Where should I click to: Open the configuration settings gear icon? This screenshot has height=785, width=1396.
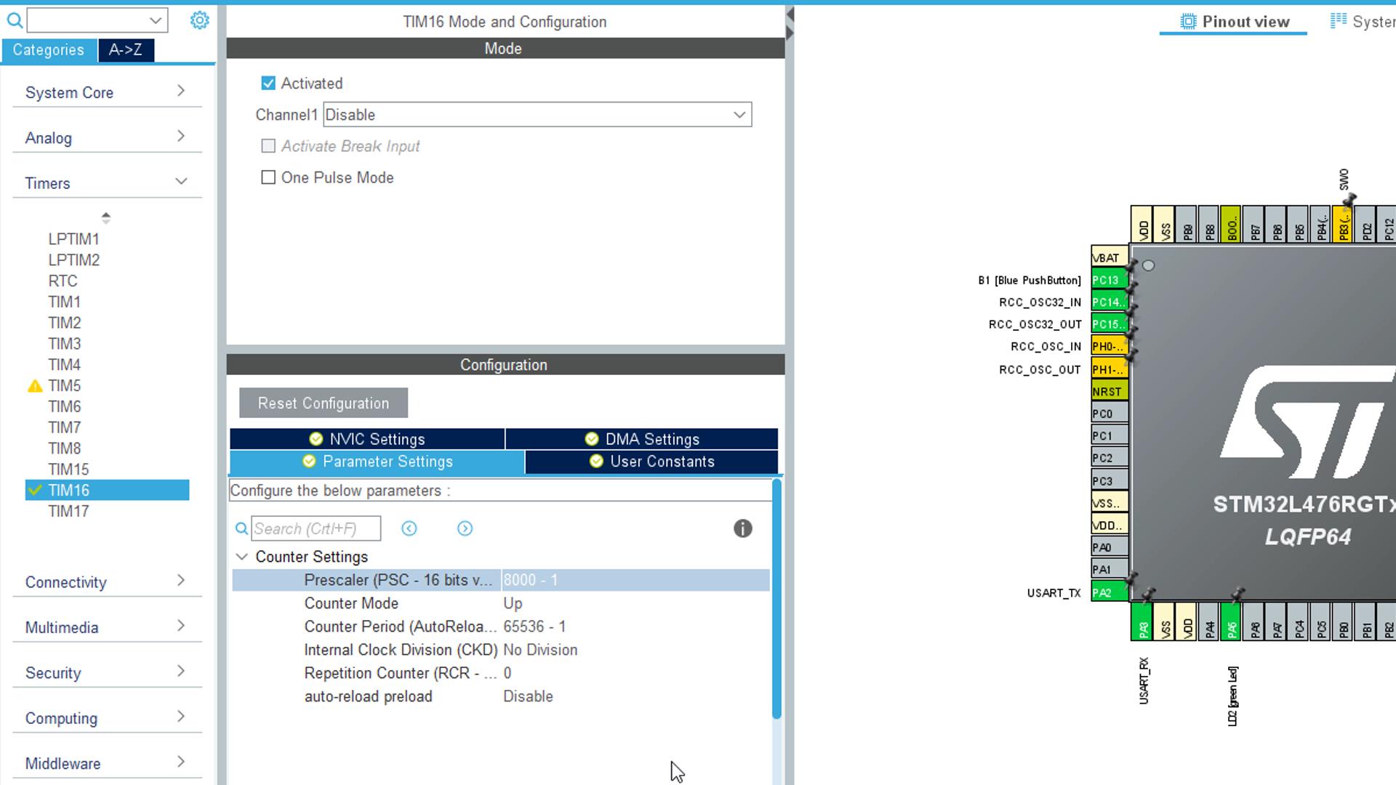point(199,20)
